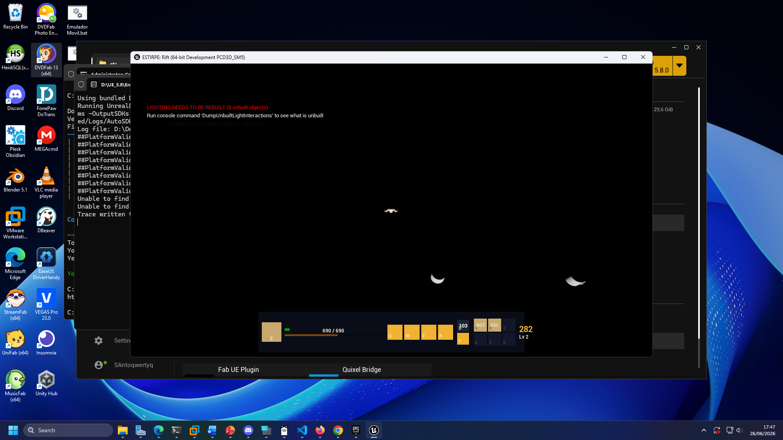Open Visual Studio Code from taskbar
Image resolution: width=783 pixels, height=440 pixels.
(302, 430)
